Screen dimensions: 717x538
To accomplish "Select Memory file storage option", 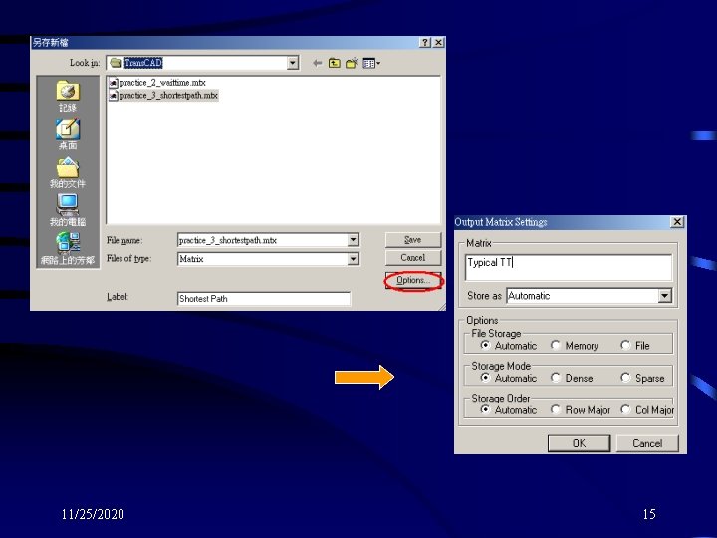I will pos(575,346).
